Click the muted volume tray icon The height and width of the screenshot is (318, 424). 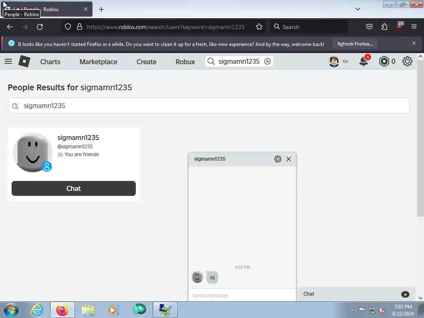382,311
